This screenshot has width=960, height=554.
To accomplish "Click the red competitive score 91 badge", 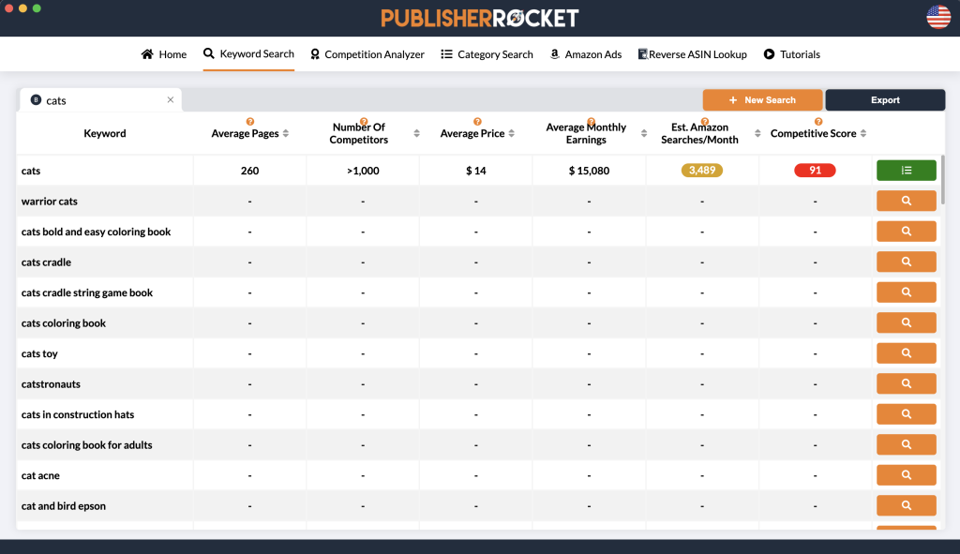I will point(815,171).
